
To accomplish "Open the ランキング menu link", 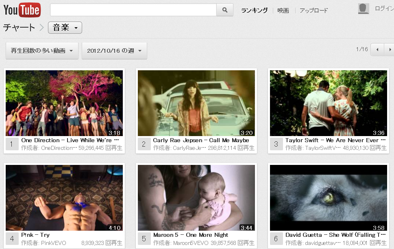I will coord(255,10).
